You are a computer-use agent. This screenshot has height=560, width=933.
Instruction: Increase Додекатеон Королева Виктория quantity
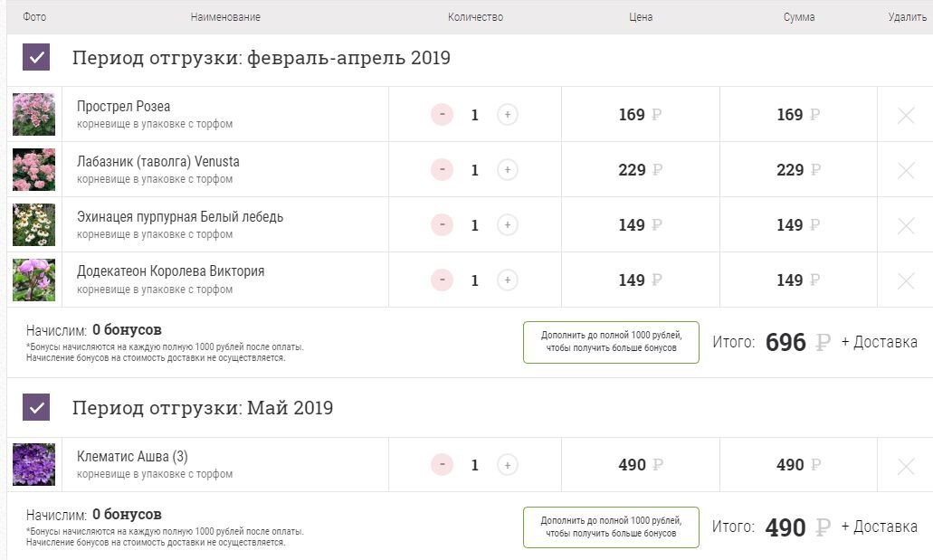[x=507, y=280]
